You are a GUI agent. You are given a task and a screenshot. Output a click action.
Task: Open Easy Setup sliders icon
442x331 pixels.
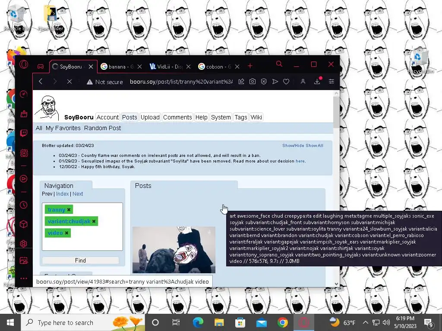tap(331, 81)
